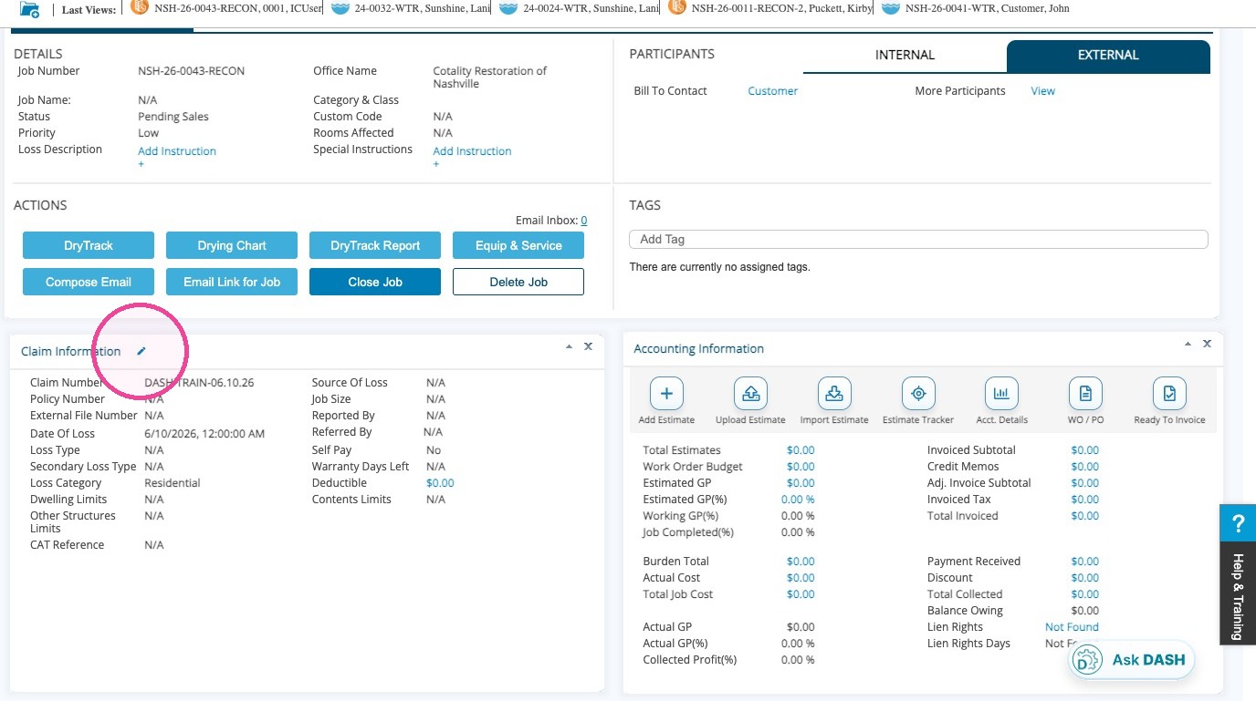Click the Equip & Service button

pyautogui.click(x=518, y=245)
